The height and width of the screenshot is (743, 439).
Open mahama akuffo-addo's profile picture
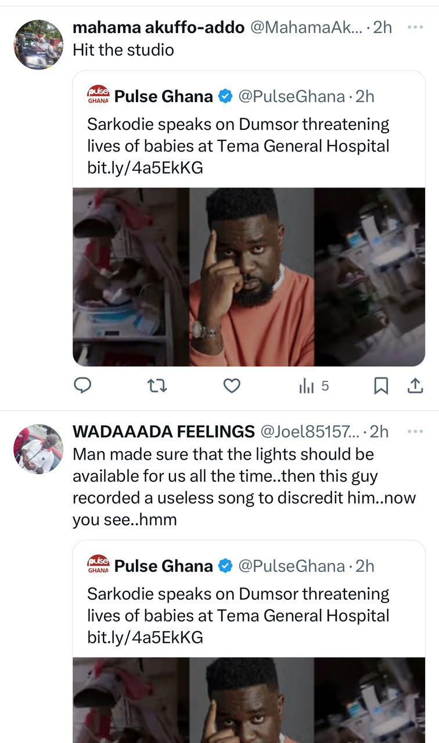(38, 45)
